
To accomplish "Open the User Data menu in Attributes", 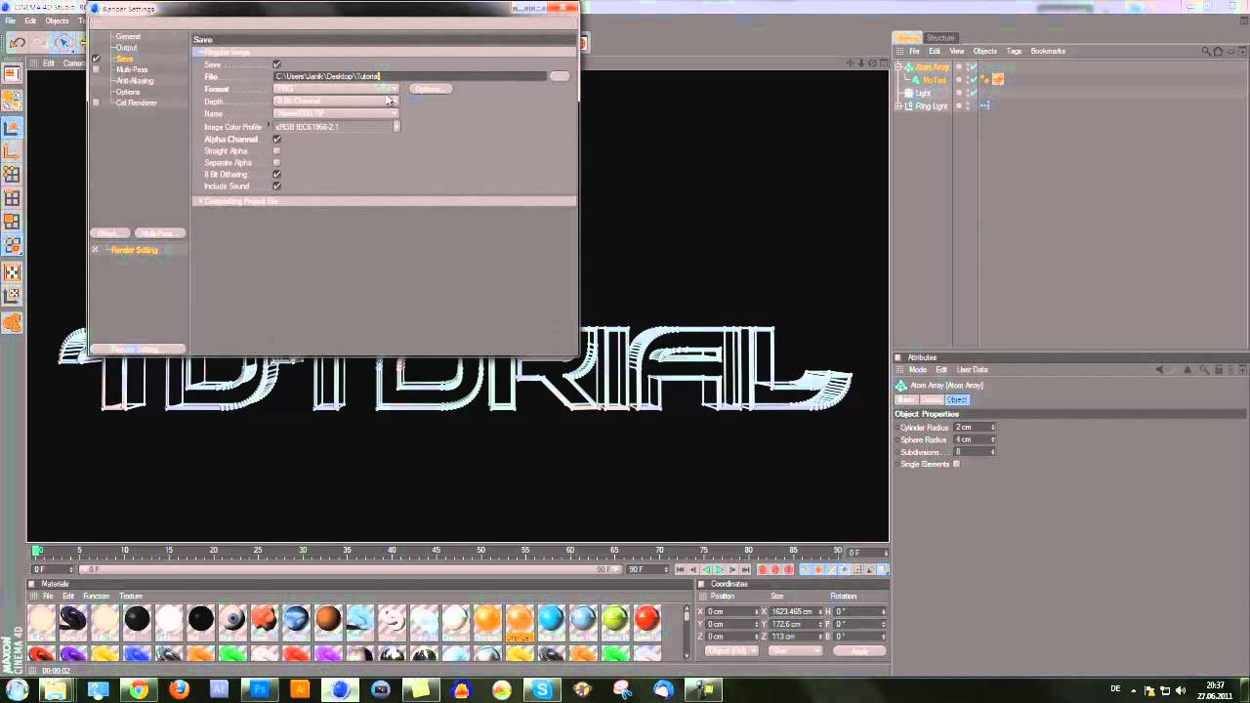I will (972, 370).
